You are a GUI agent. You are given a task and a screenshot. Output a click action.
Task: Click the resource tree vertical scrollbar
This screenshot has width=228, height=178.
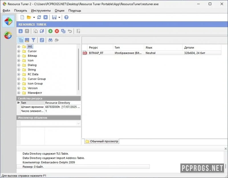click(x=79, y=69)
